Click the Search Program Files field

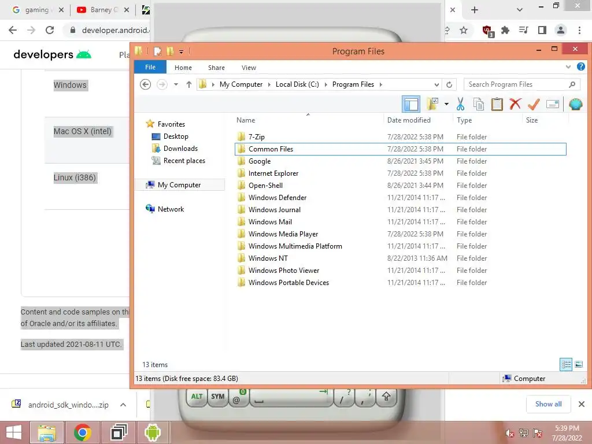click(x=522, y=84)
